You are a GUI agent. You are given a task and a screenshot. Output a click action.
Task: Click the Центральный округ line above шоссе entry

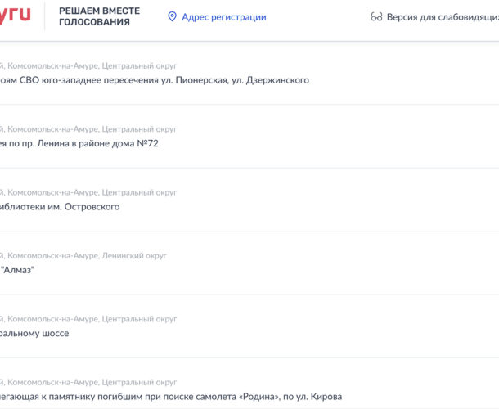(x=88, y=319)
